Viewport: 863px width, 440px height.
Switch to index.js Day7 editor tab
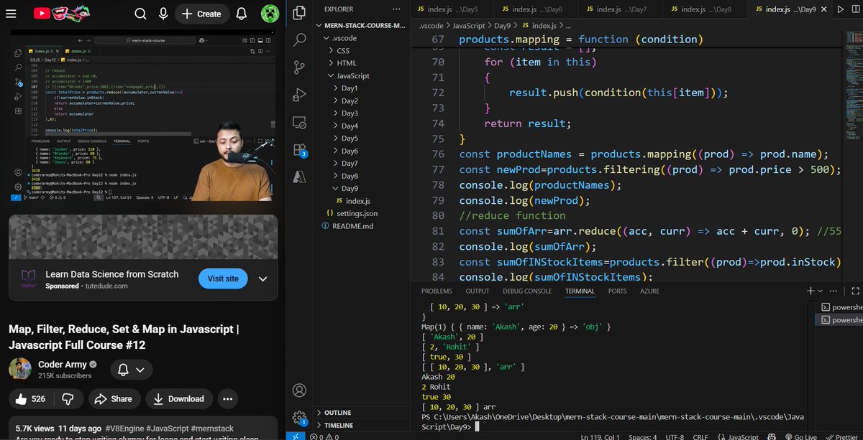point(621,9)
